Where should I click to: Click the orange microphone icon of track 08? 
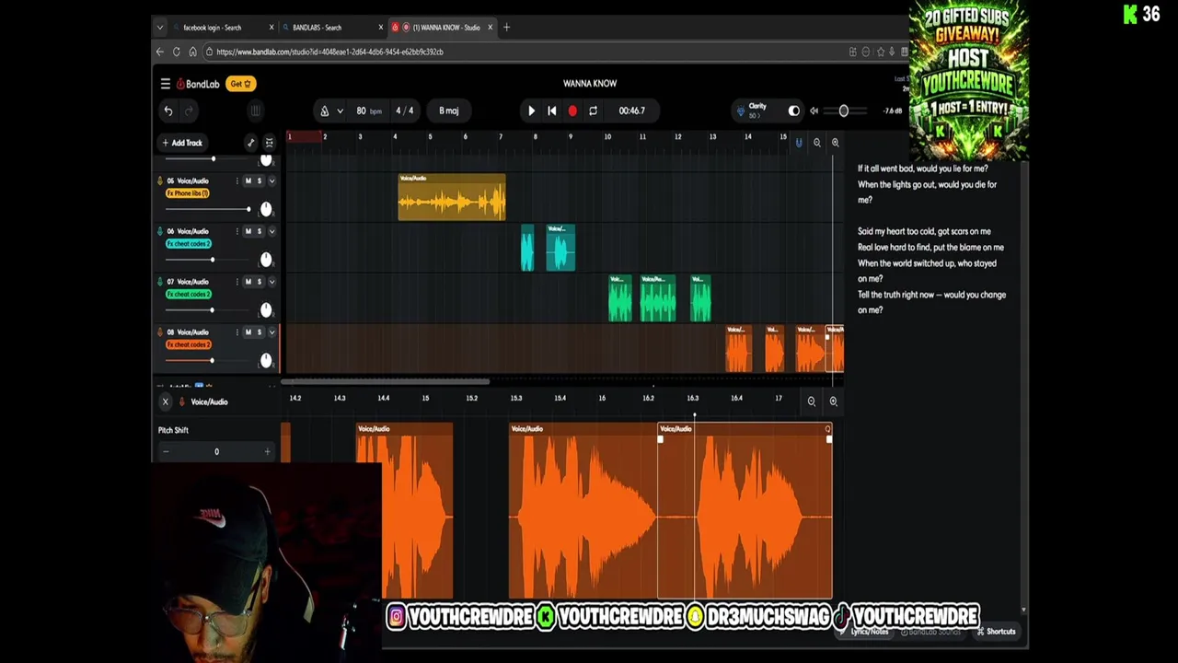coord(160,331)
